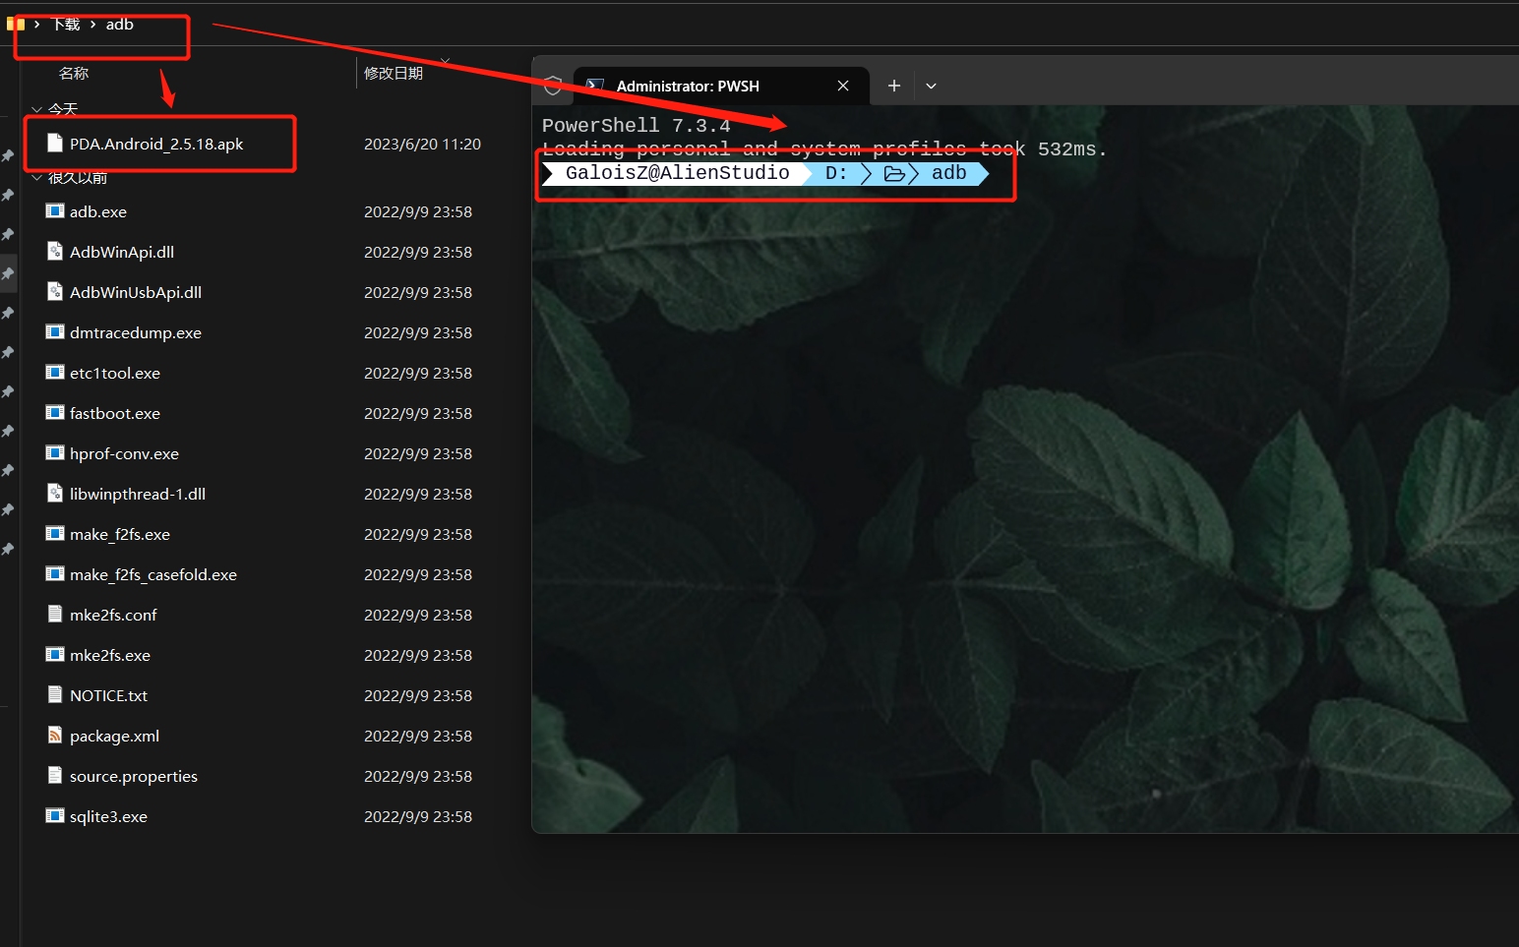
Task: Collapse the 很久以前 group
Action: 36,178
